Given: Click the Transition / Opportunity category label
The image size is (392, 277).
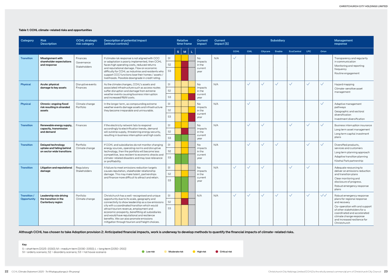Looking at the screenshot, I should point(28,197).
